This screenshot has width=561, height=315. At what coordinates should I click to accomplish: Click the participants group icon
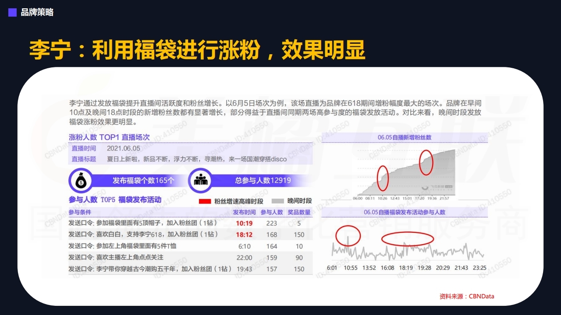click(201, 180)
